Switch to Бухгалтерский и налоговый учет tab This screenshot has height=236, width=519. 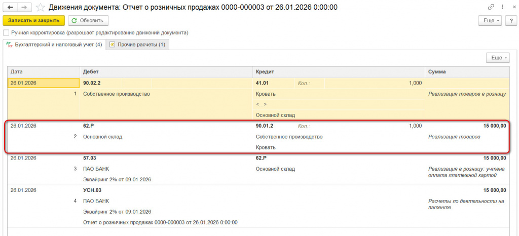click(54, 45)
